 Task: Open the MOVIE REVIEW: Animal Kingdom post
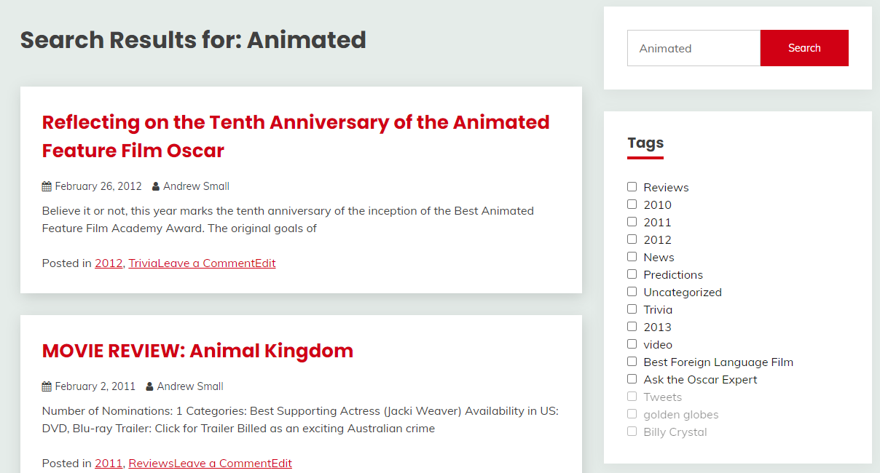(x=197, y=351)
